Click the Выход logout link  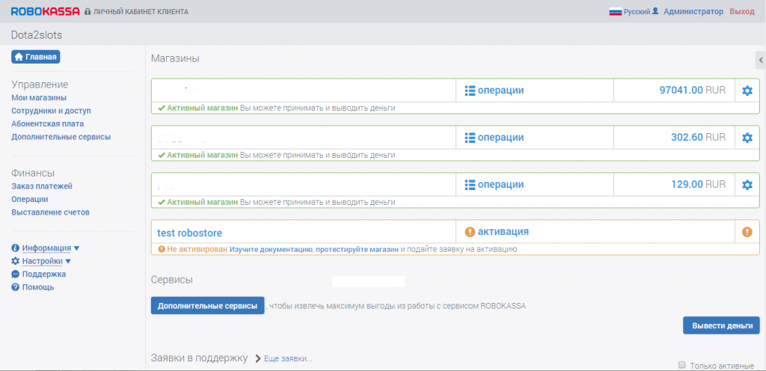tap(742, 11)
